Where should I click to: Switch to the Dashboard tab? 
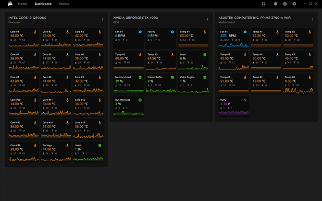(43, 4)
